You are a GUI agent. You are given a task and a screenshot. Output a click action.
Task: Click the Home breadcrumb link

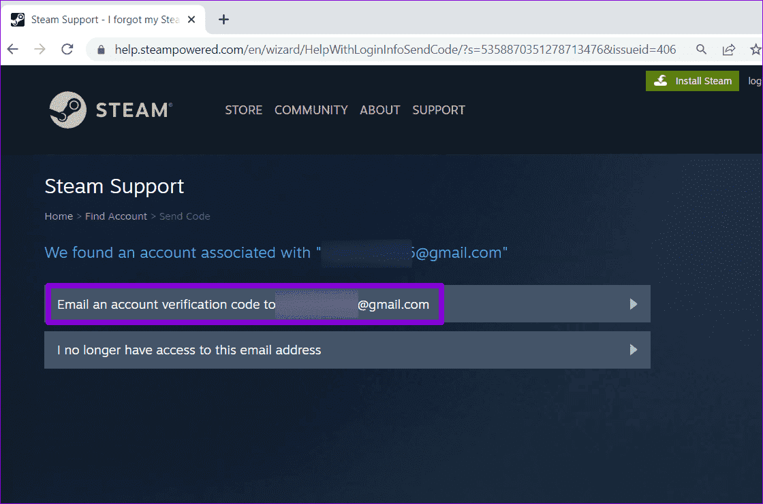tap(59, 216)
